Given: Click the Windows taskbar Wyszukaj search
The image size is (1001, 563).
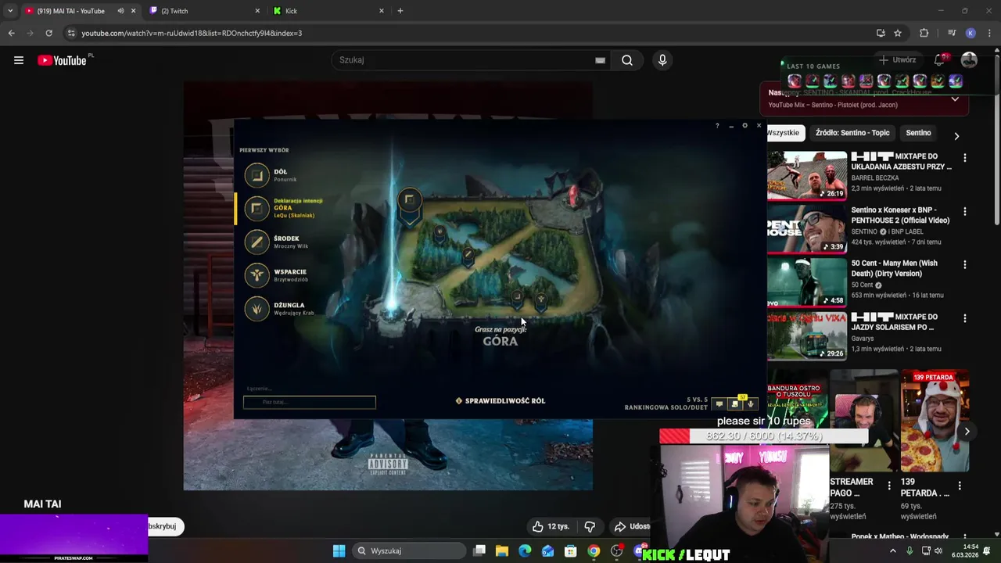Looking at the screenshot, I should click(x=408, y=550).
